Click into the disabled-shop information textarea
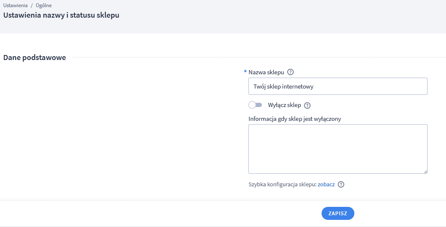This screenshot has height=227, width=446. pos(338,149)
